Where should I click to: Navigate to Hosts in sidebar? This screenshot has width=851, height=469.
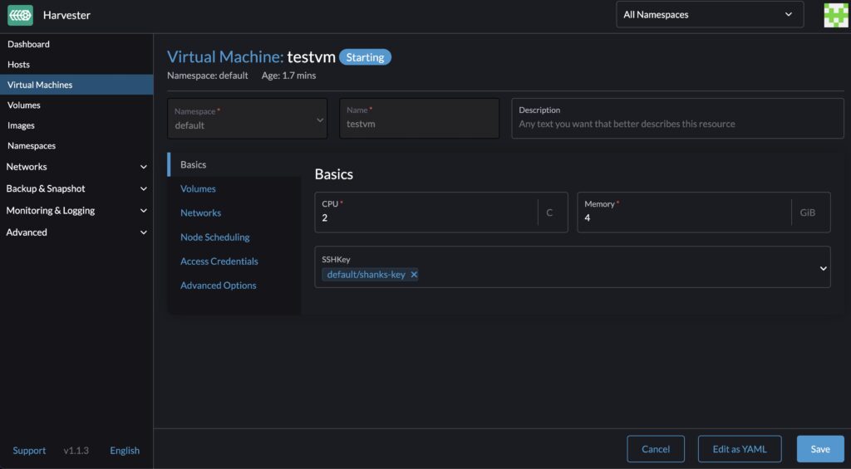pos(19,65)
